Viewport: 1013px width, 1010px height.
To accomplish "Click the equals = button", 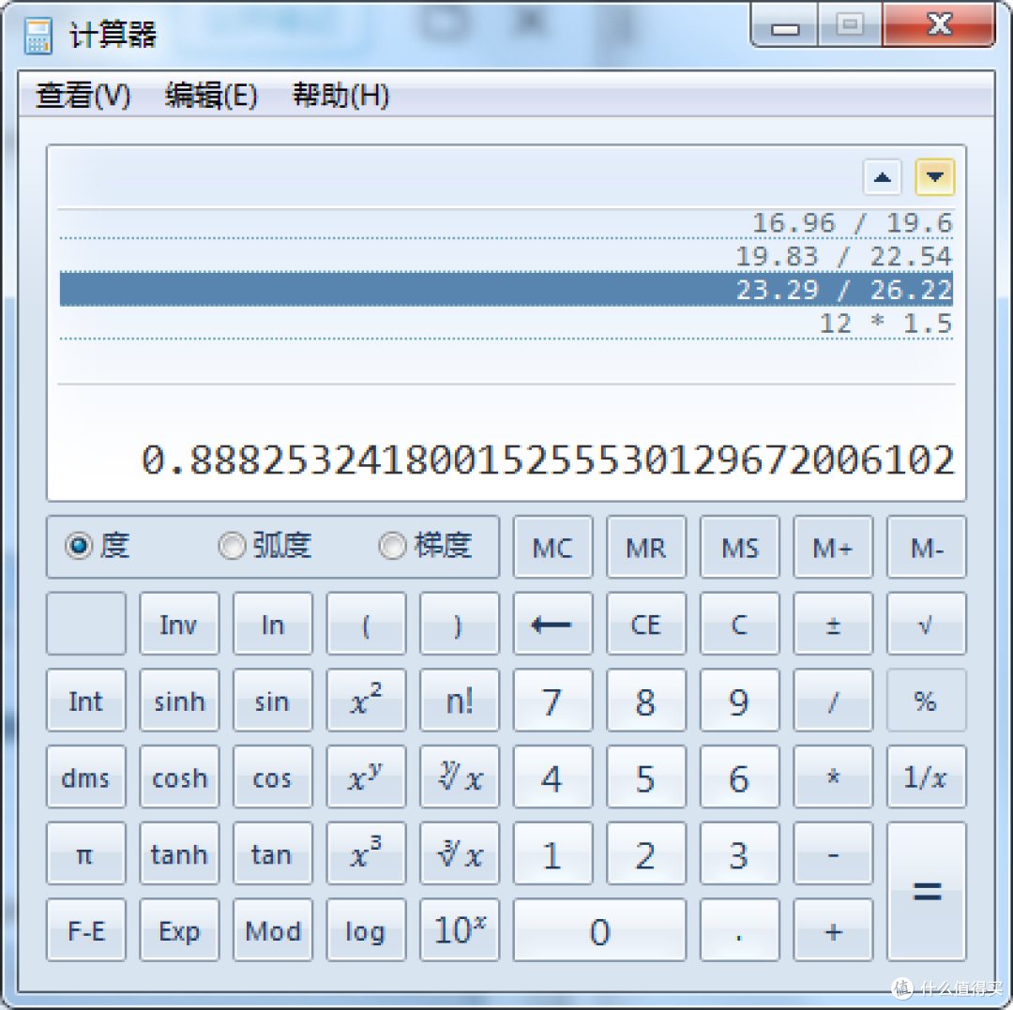I will [926, 892].
